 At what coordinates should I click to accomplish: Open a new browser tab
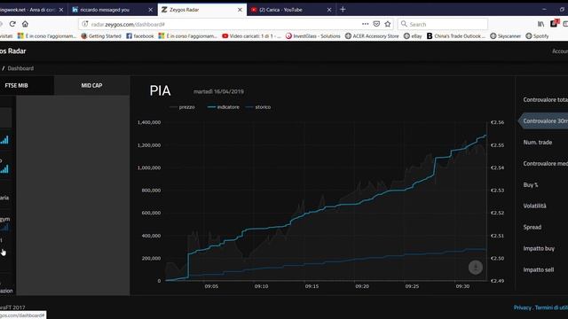point(343,10)
